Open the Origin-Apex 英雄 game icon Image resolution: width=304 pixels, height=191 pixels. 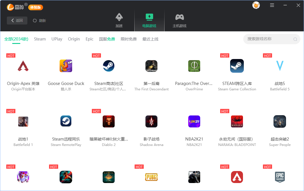(x=23, y=66)
